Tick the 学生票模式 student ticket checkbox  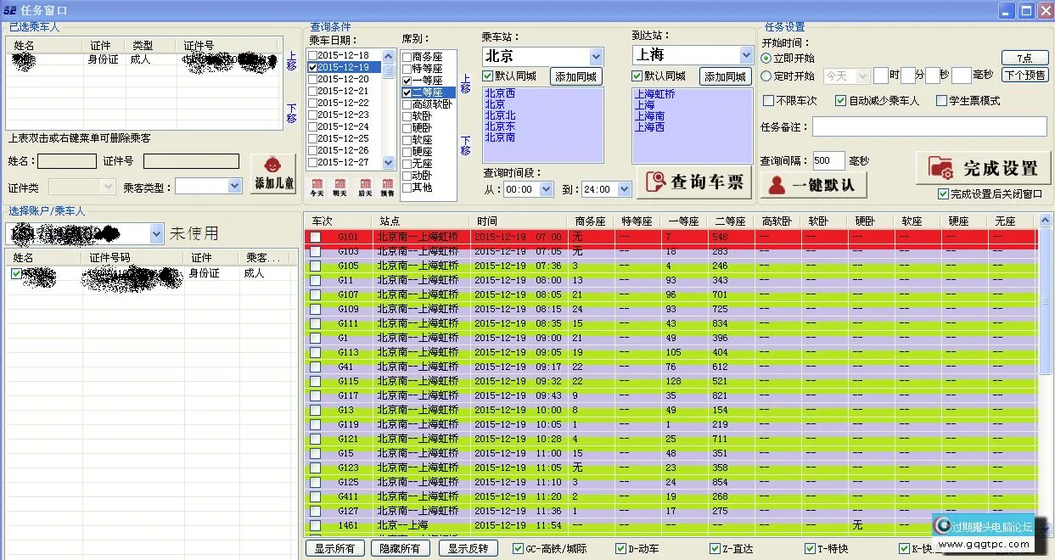[x=941, y=101]
